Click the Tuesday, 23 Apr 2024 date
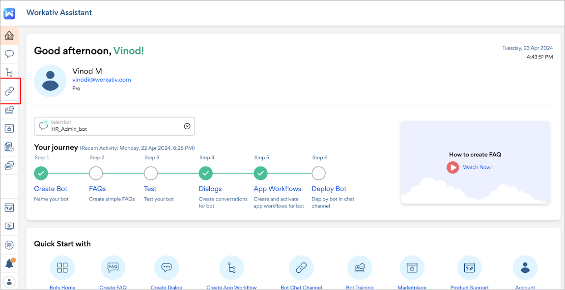Viewport: 565px width, 290px height. click(528, 48)
